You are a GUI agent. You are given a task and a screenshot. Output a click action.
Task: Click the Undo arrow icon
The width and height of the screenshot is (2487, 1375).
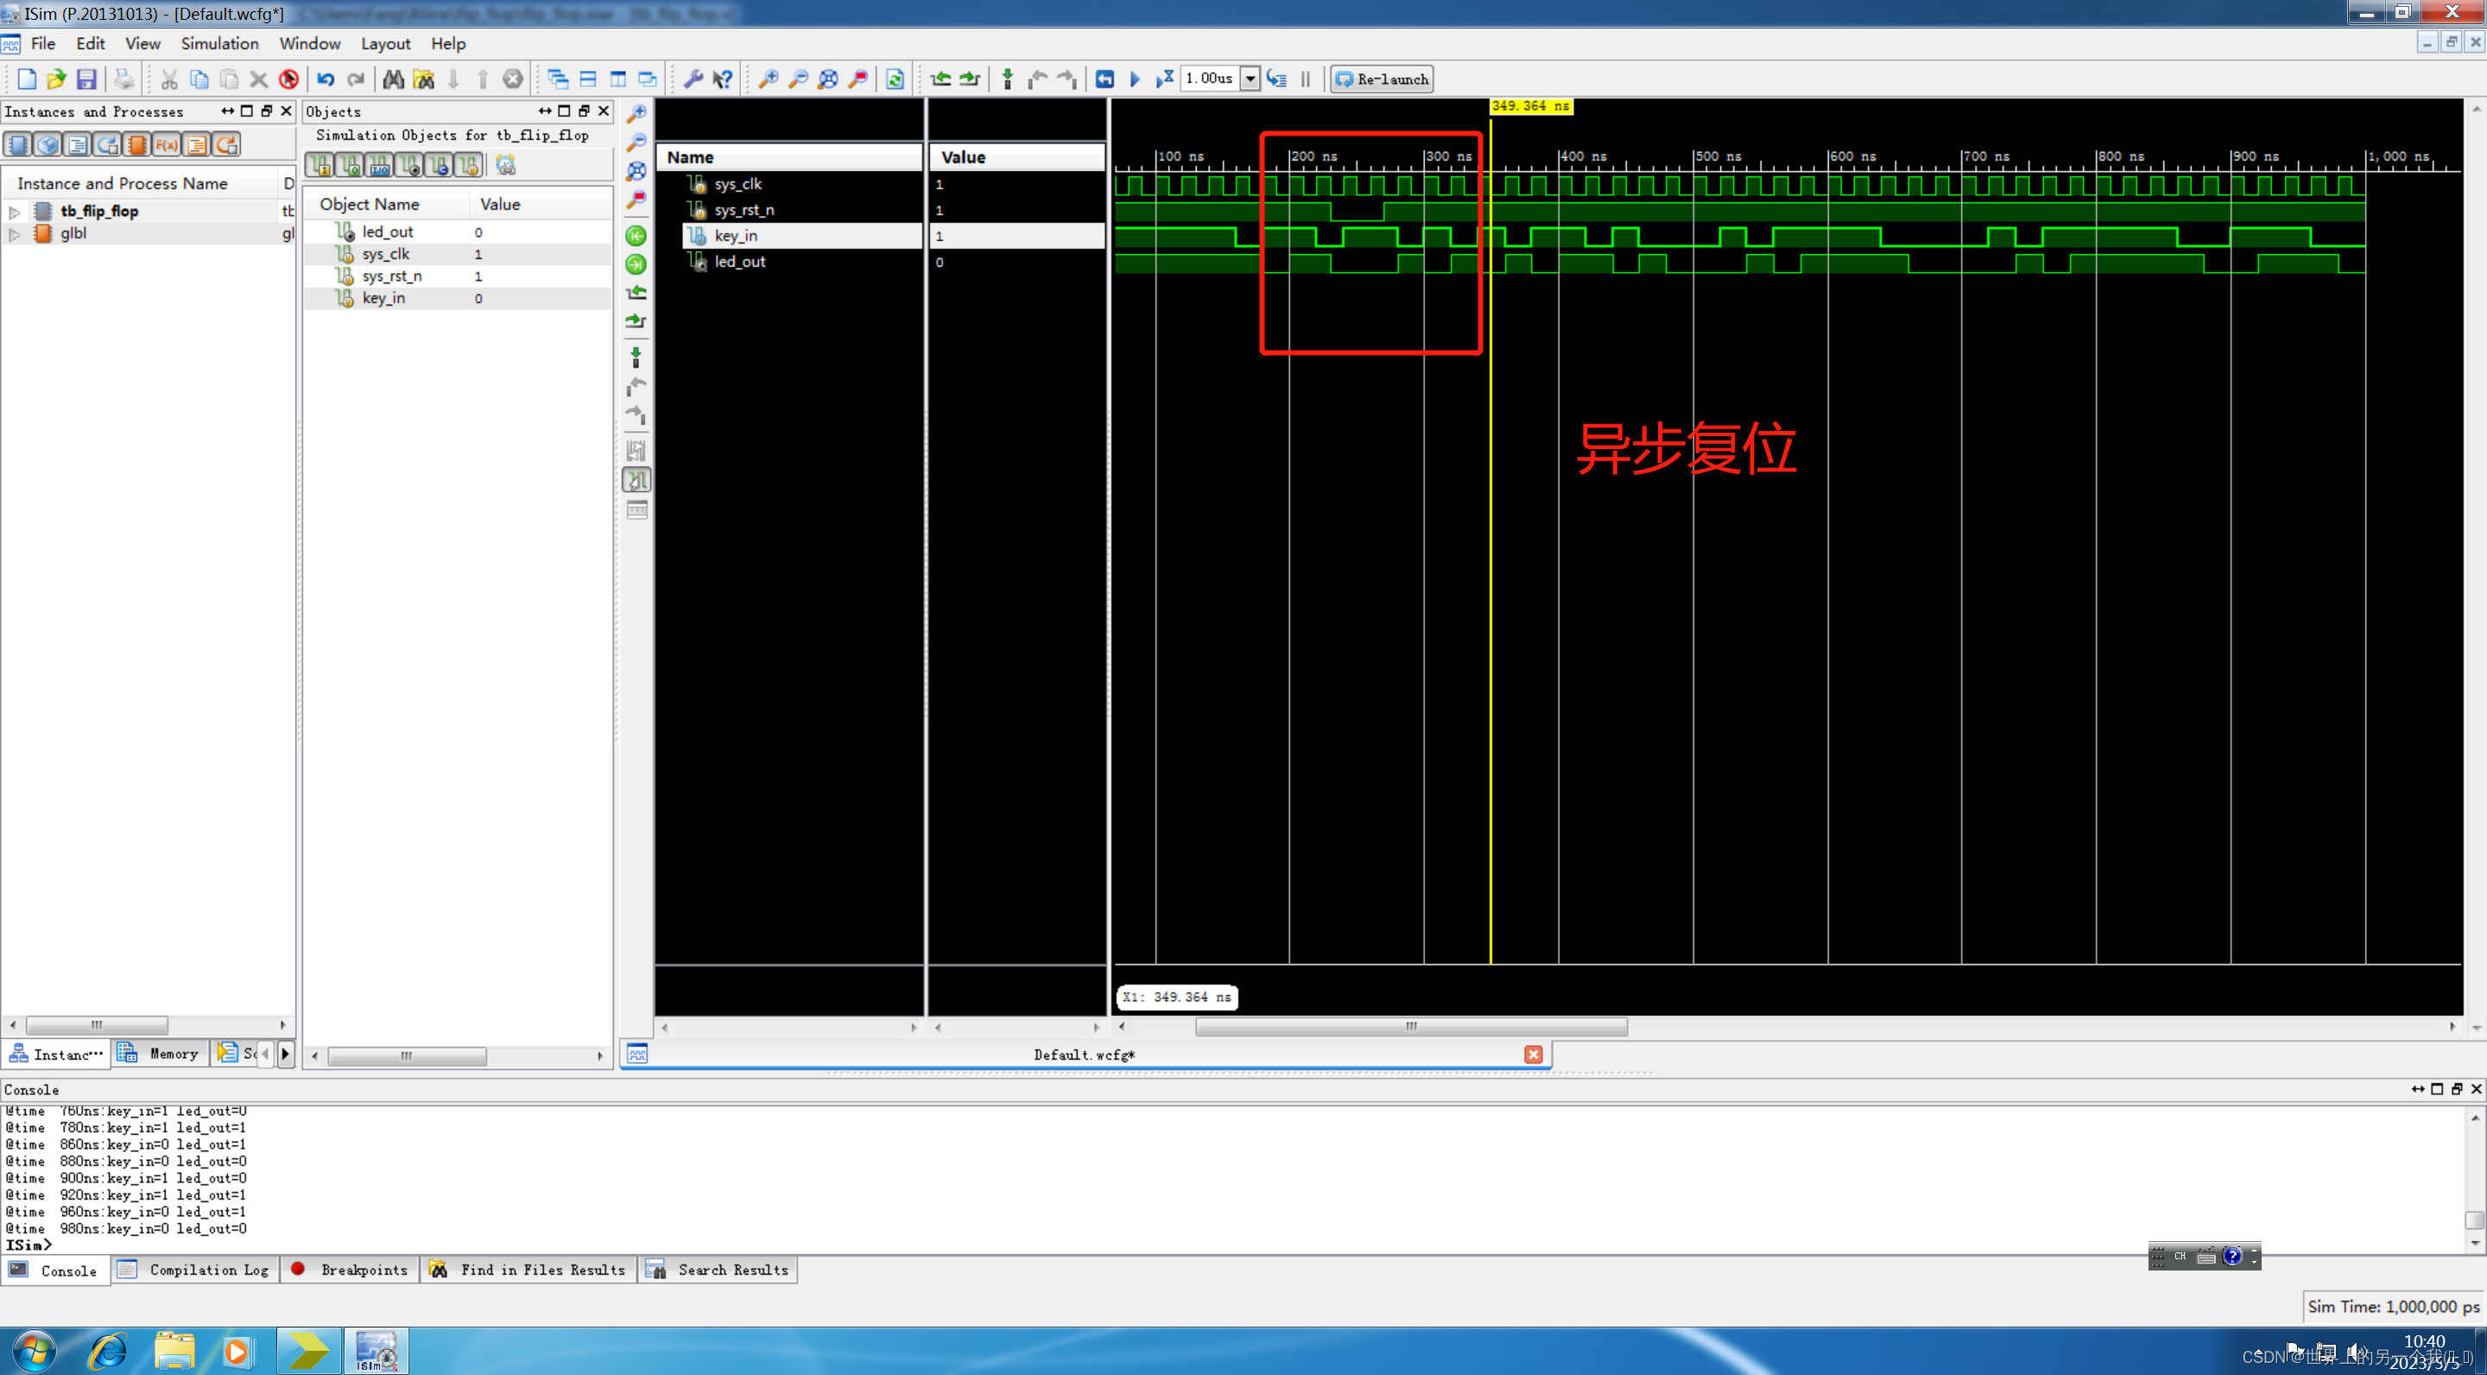click(x=326, y=79)
